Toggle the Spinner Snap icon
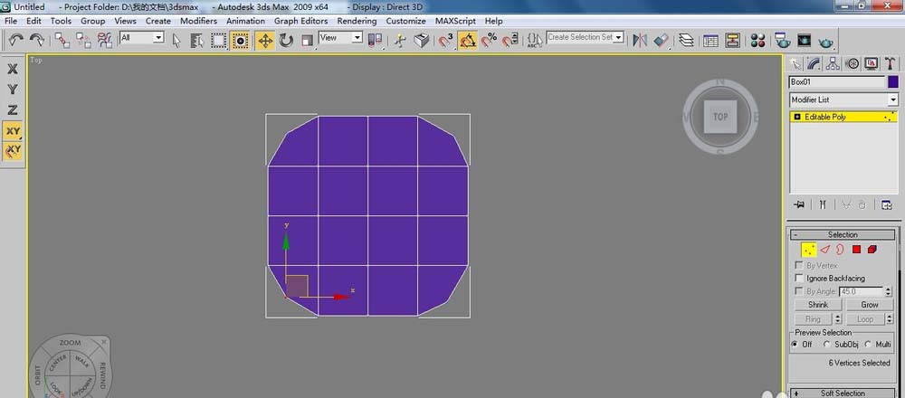This screenshot has height=398, width=905. [x=510, y=40]
